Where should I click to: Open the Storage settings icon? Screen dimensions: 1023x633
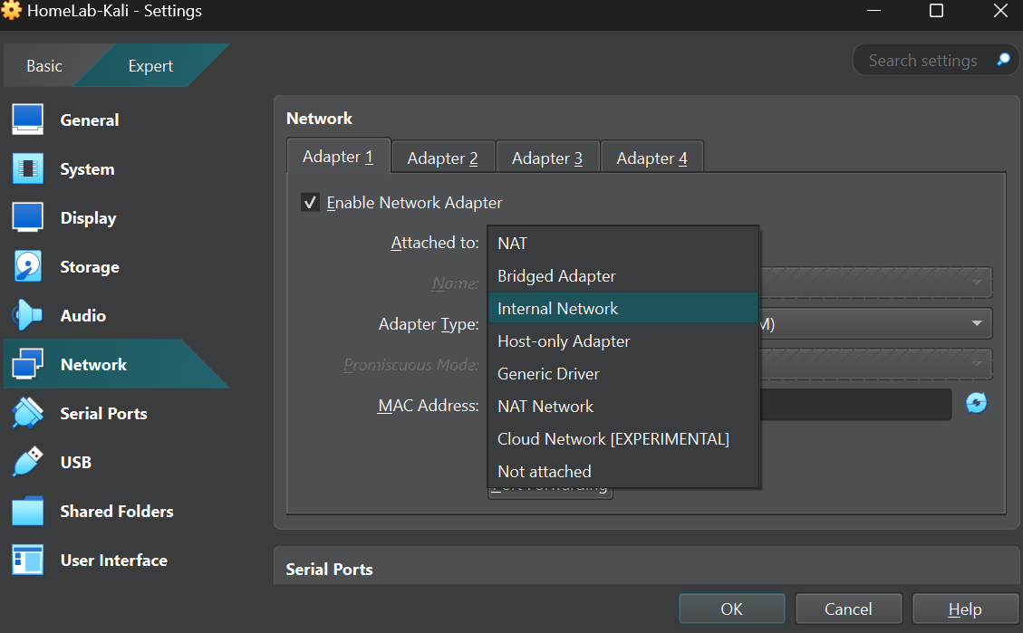coord(89,266)
